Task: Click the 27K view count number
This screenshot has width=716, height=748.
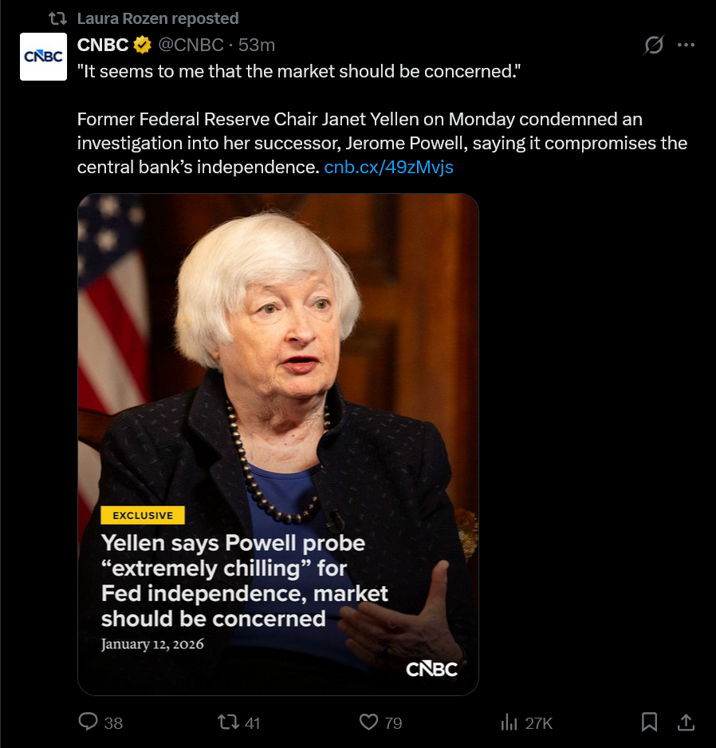Action: tap(538, 723)
